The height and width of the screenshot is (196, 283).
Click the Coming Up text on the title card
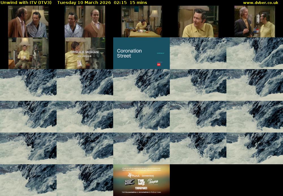160,53
